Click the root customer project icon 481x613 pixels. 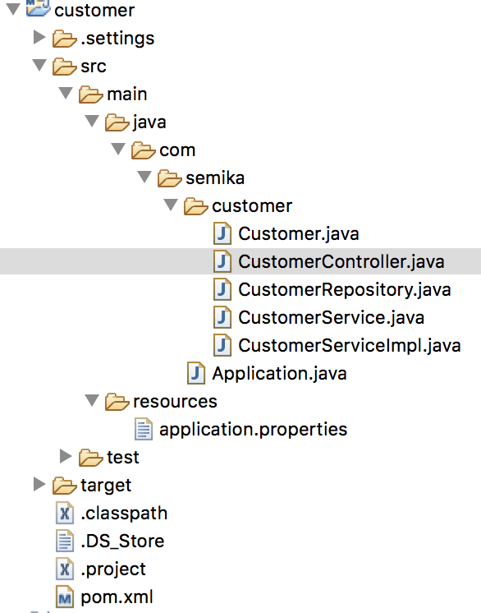coord(39,8)
